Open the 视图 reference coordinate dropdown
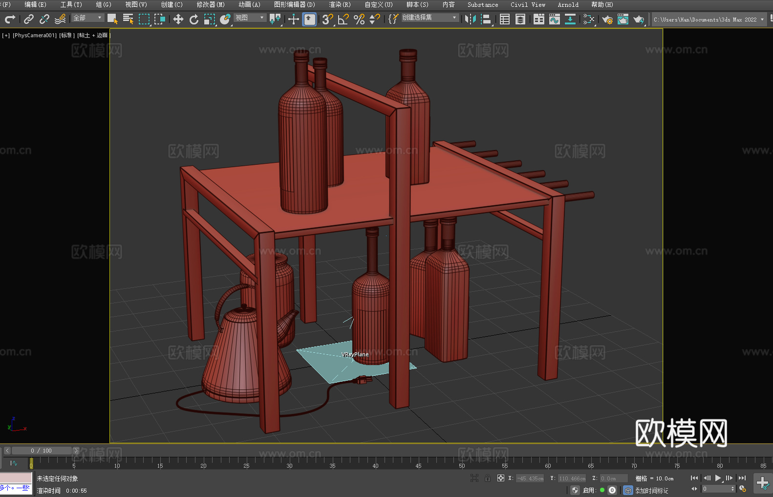The height and width of the screenshot is (497, 773). (x=250, y=18)
